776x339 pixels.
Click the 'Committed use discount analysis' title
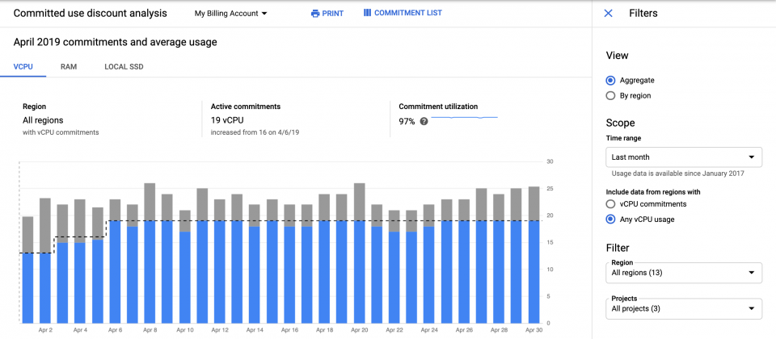pos(90,14)
